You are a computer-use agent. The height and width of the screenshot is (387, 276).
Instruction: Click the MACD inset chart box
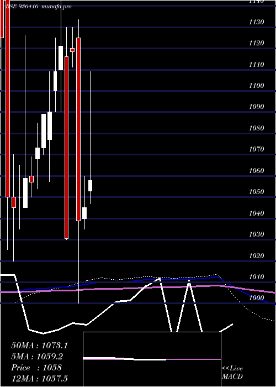tap(152, 359)
